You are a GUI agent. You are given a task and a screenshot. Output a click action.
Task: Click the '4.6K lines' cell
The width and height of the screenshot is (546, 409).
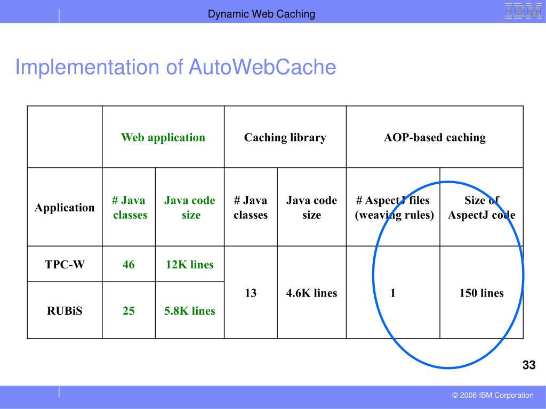pos(311,293)
